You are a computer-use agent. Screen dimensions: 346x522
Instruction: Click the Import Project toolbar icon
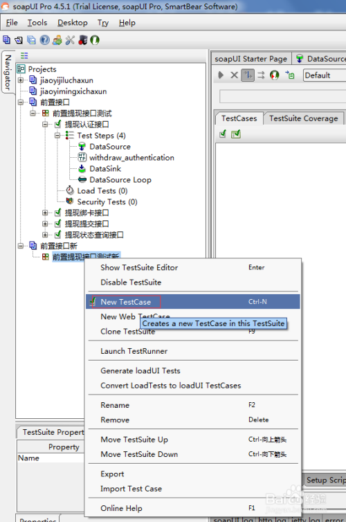[19, 40]
